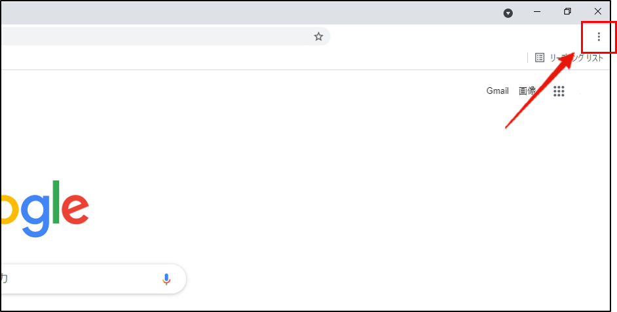Open the Gmail link
This screenshot has width=617, height=312.
tap(497, 91)
